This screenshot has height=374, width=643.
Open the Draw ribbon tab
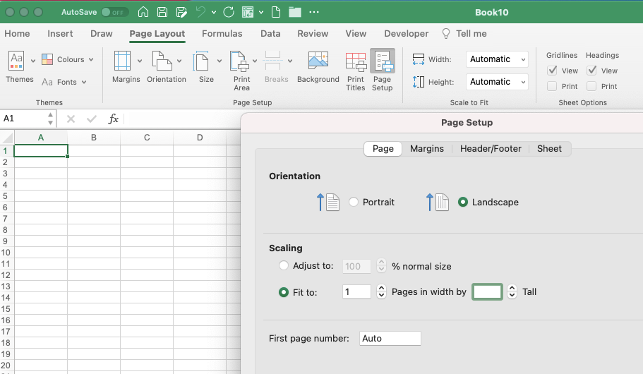click(102, 34)
